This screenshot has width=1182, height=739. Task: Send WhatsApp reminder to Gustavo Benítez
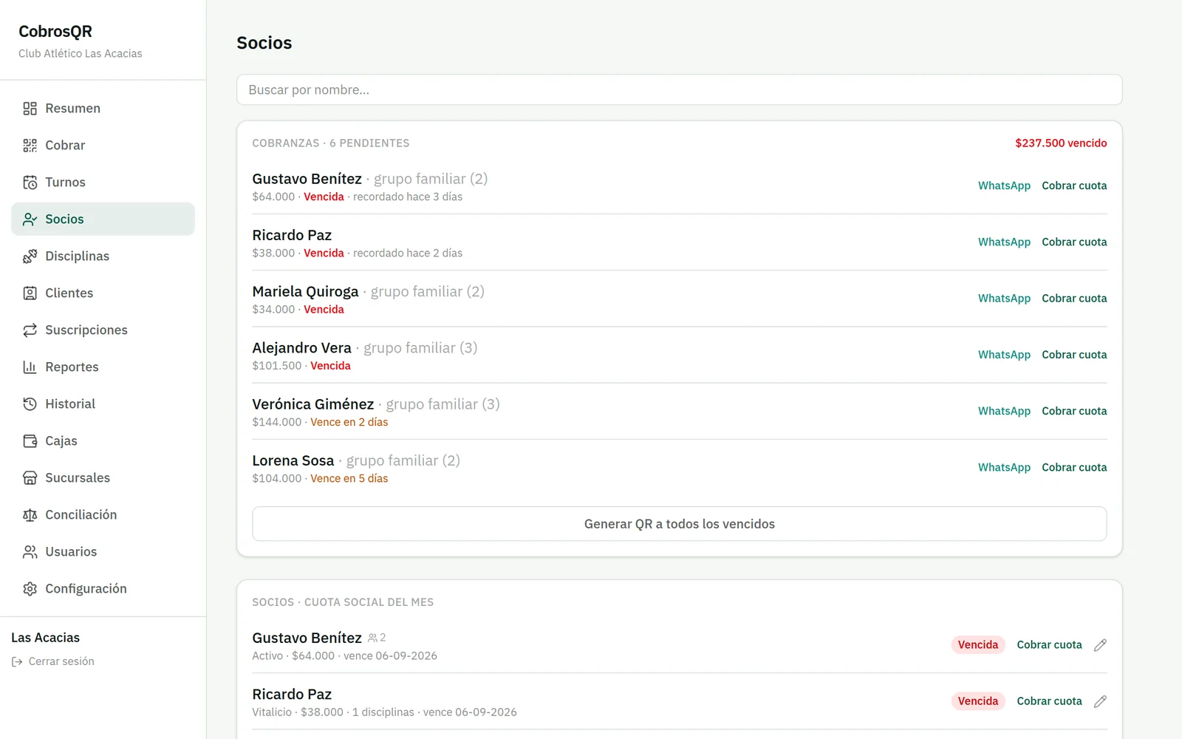click(x=1004, y=185)
